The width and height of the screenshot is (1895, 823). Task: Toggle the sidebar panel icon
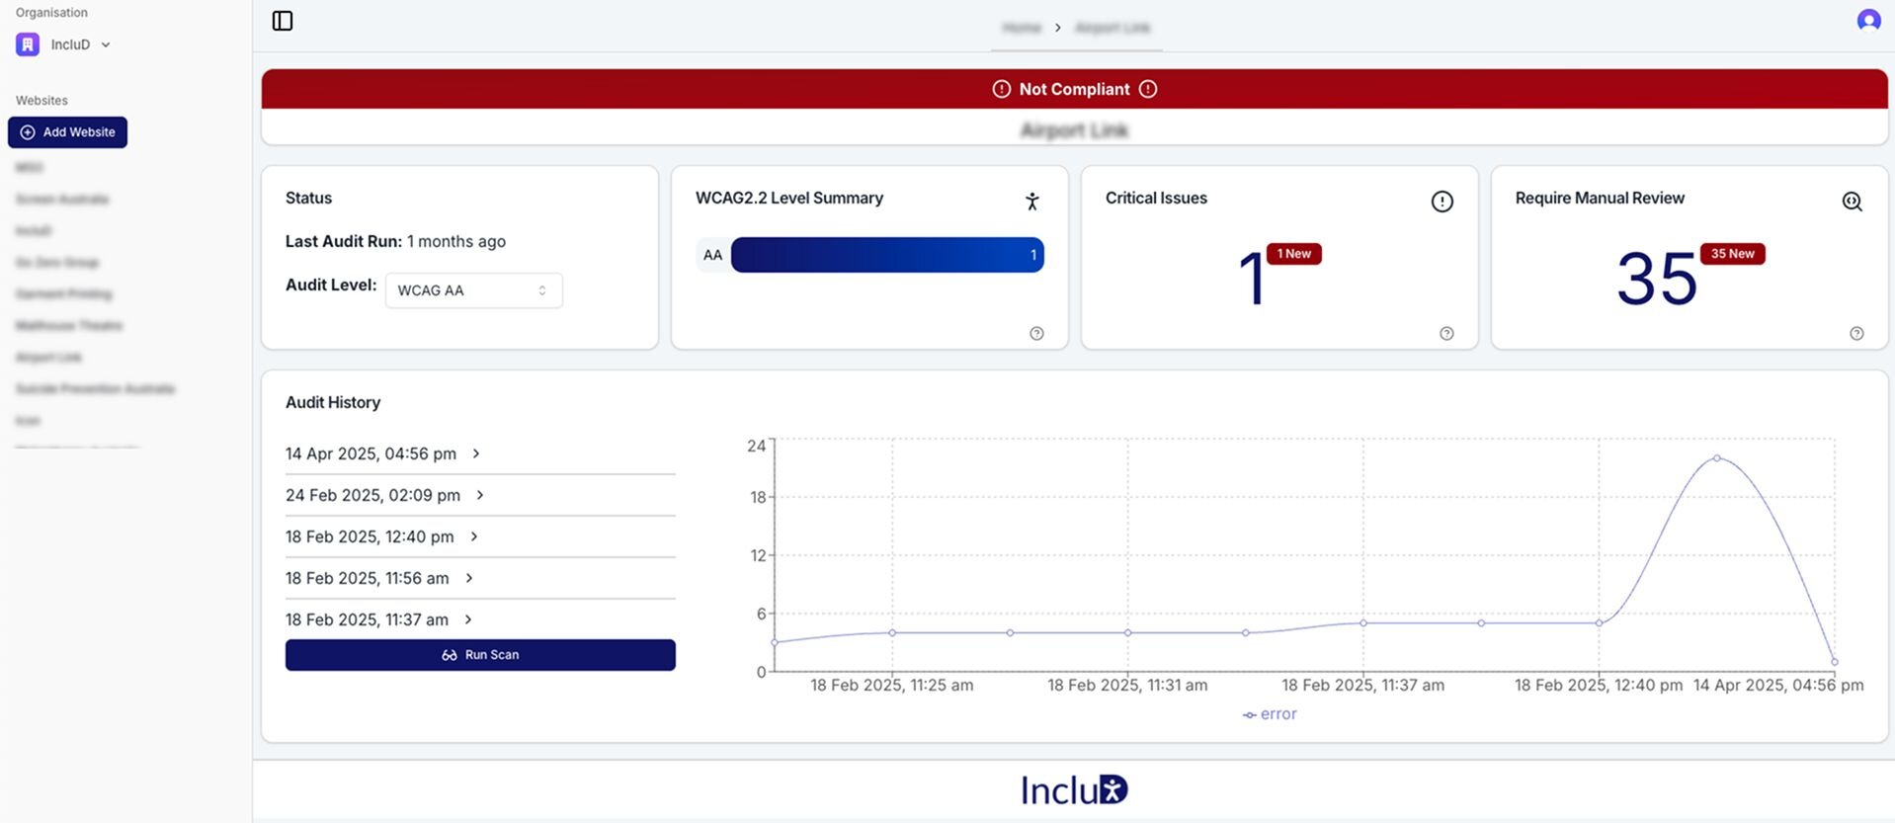click(283, 21)
